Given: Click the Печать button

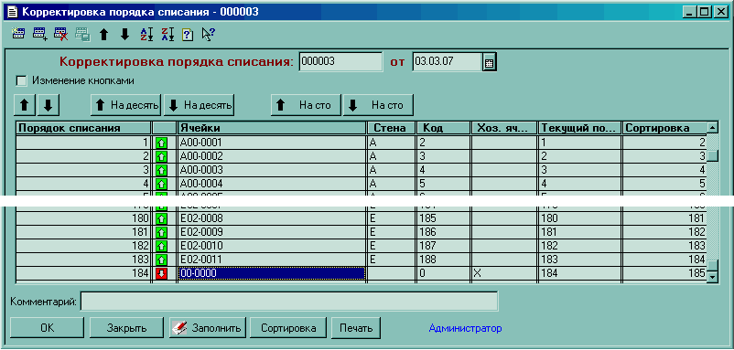Looking at the screenshot, I should tap(356, 328).
